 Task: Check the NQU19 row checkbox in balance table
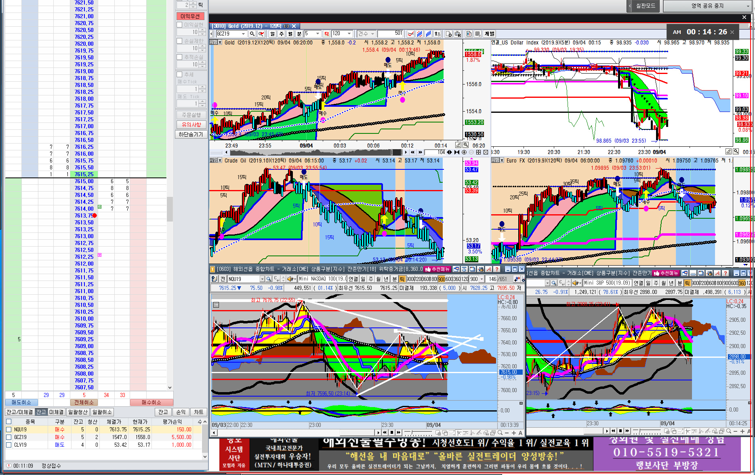point(8,429)
